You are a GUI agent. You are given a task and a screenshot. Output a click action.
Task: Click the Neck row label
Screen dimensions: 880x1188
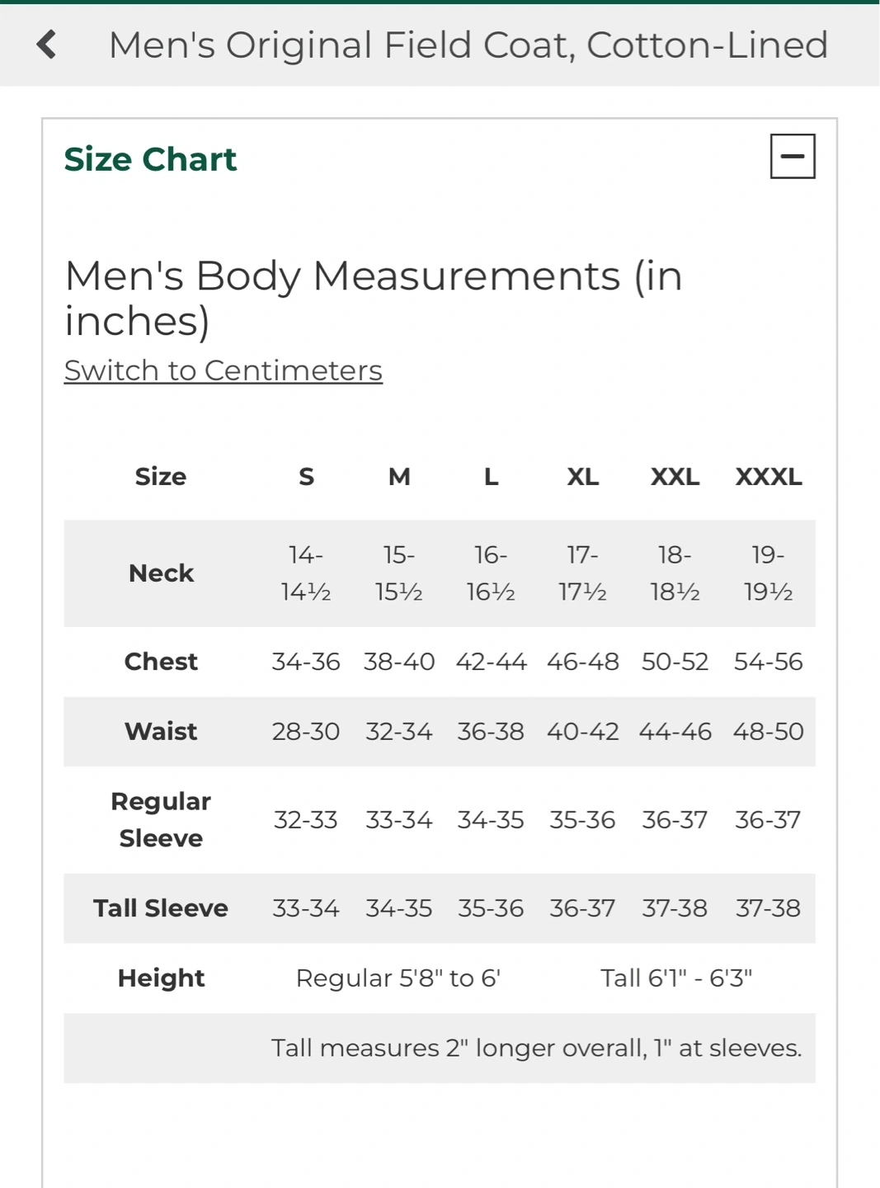pos(161,573)
